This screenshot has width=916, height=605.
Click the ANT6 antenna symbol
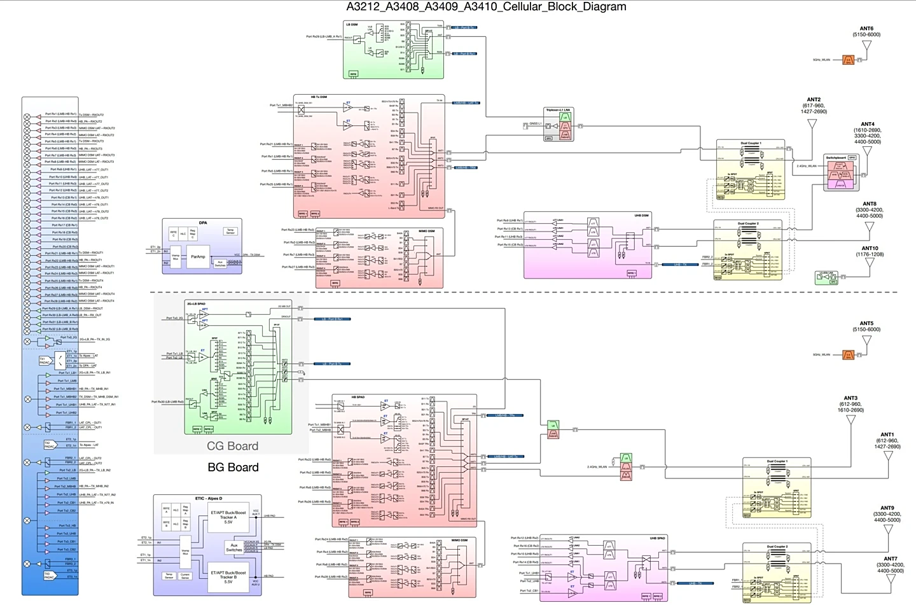click(x=866, y=46)
